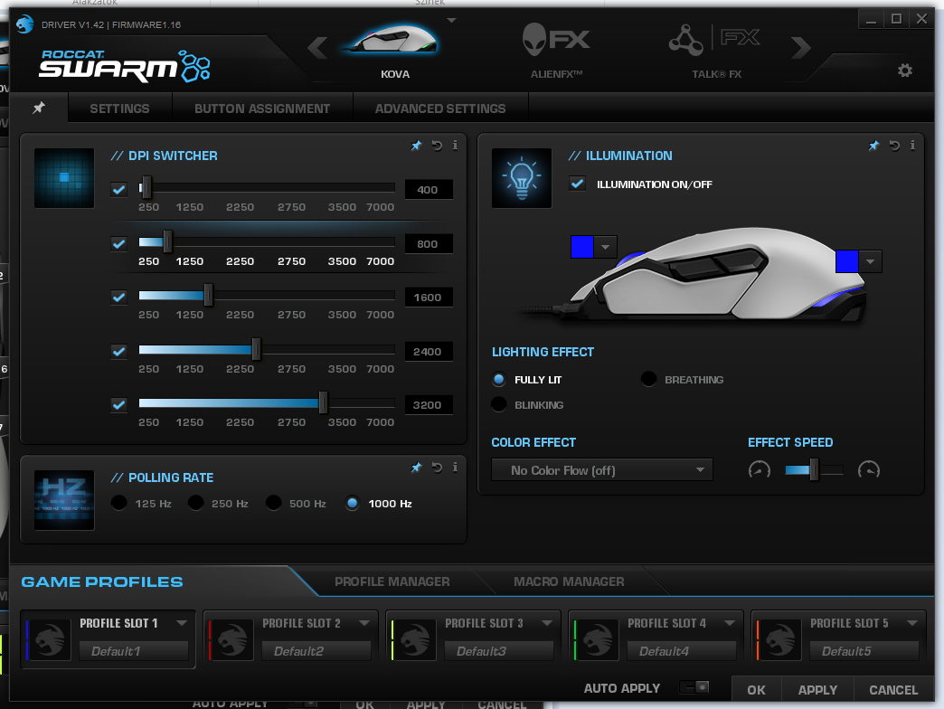
Task: Switch to Button Assignment tab
Action: (262, 109)
